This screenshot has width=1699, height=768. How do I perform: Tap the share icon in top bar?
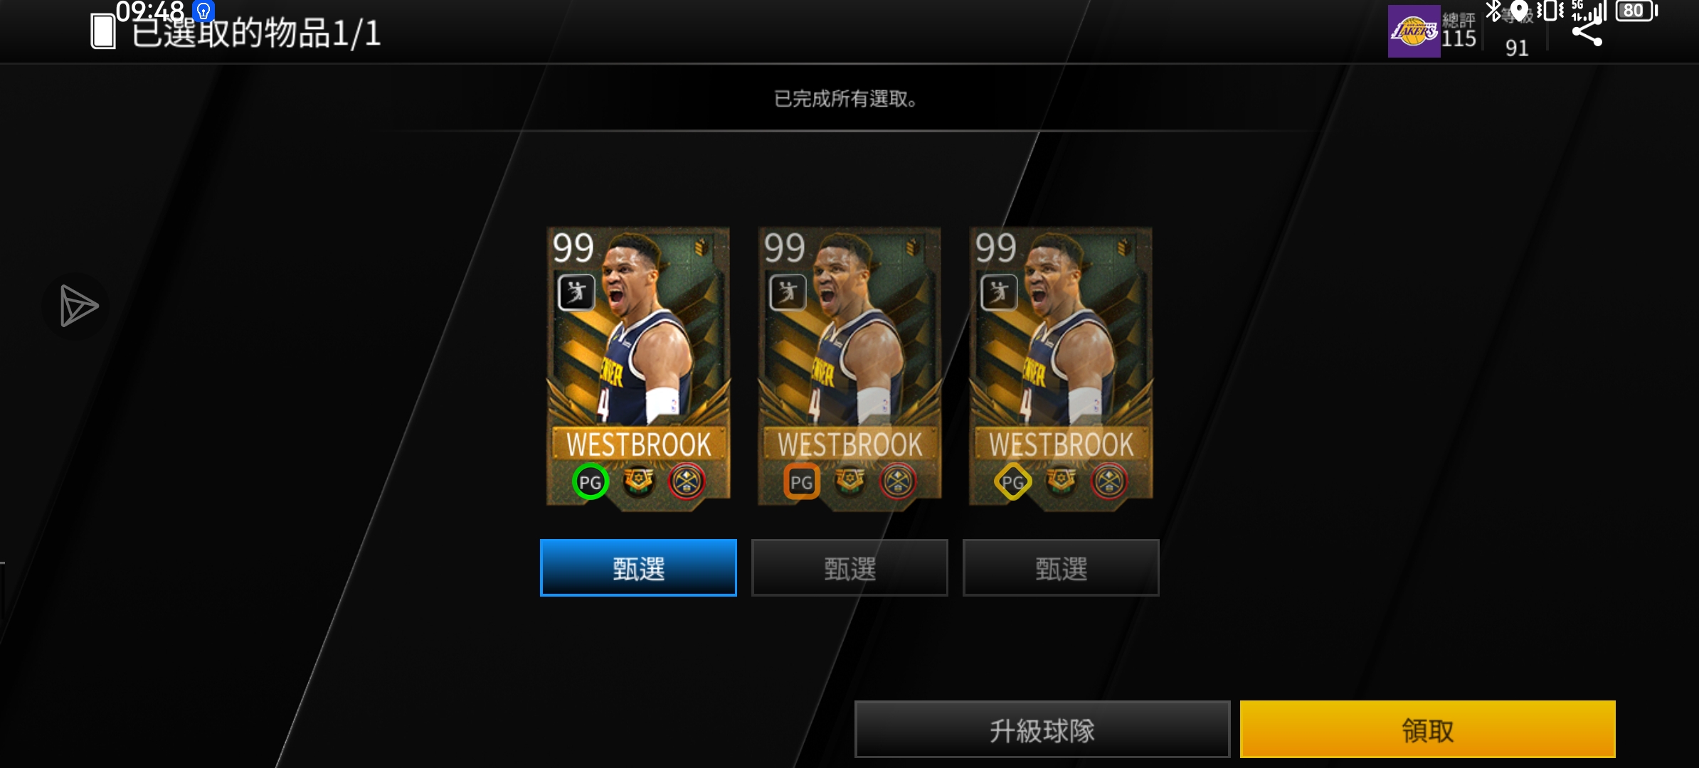point(1587,33)
